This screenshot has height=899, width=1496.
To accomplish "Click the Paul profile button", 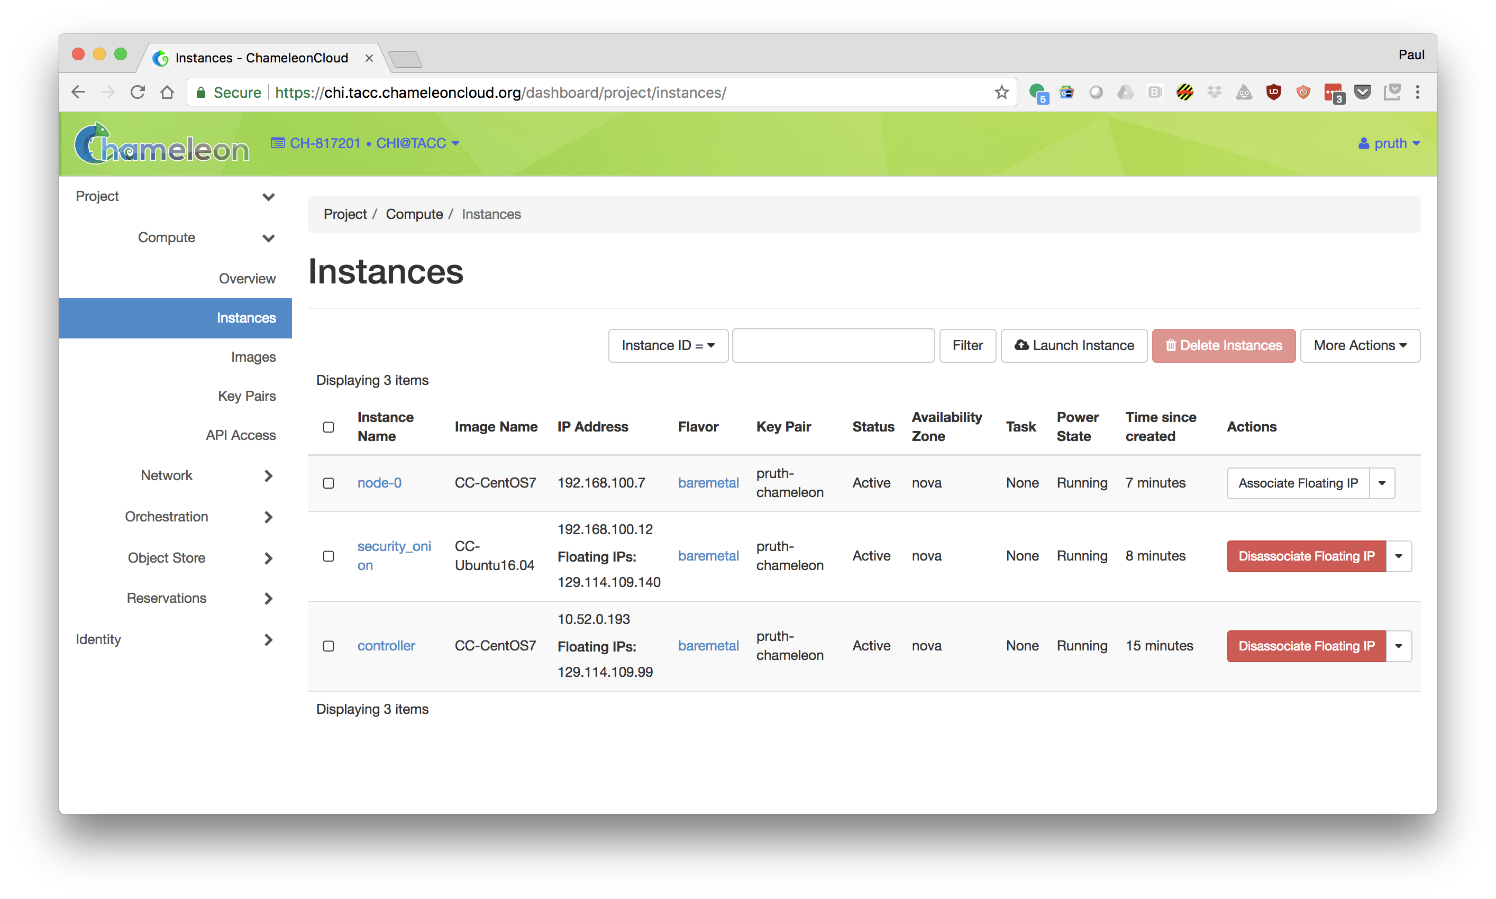I will pyautogui.click(x=1411, y=54).
